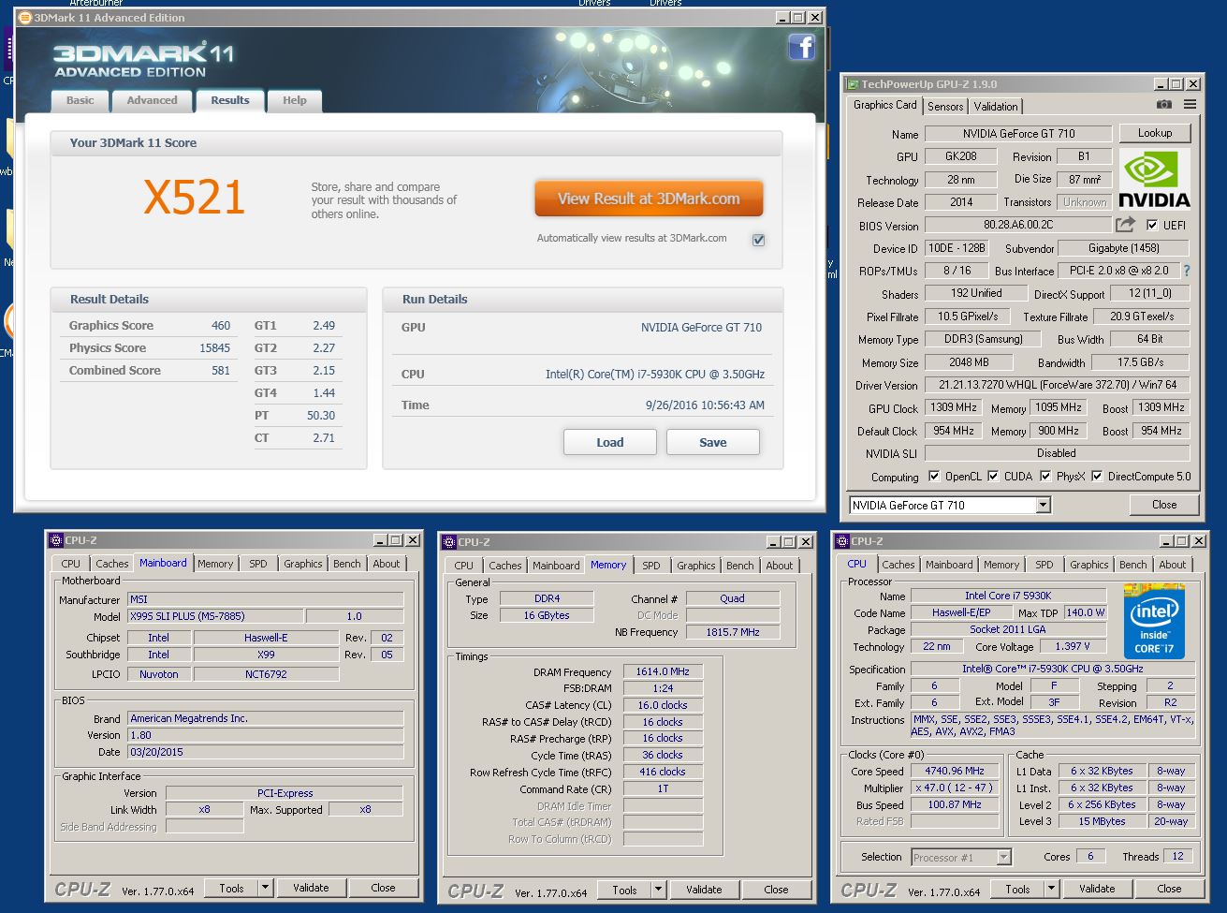Viewport: 1227px width, 913px height.
Task: Click the GPU-Z camera screenshot icon
Action: [1163, 105]
